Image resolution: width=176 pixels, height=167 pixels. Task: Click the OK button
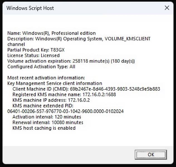(x=151, y=154)
